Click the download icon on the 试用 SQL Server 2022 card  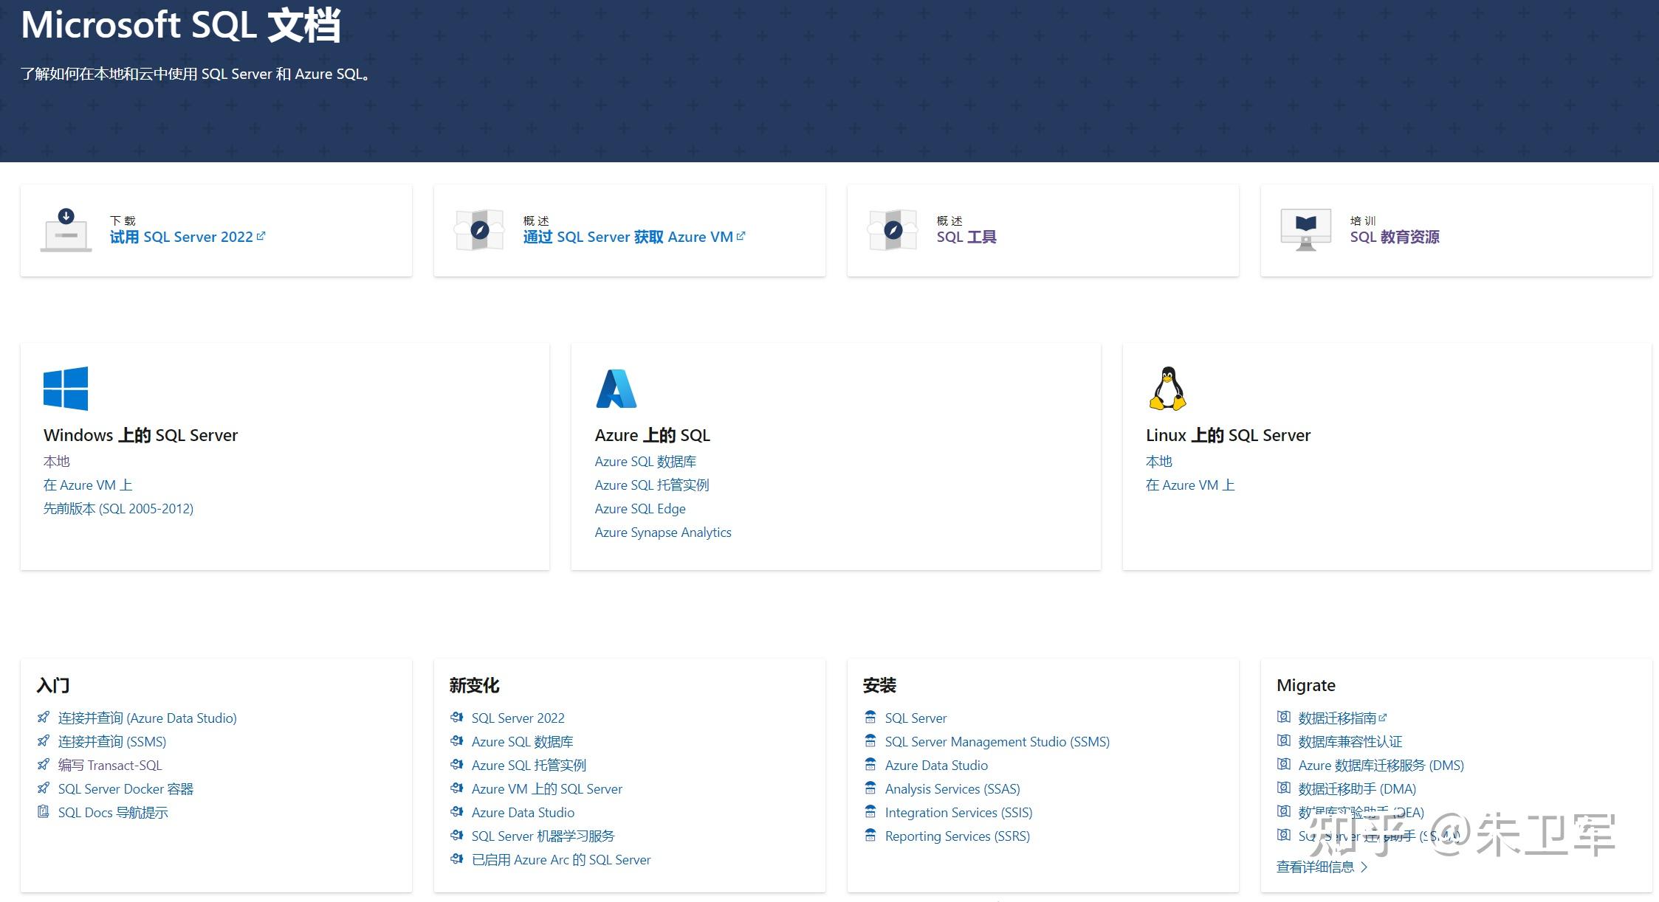[66, 230]
